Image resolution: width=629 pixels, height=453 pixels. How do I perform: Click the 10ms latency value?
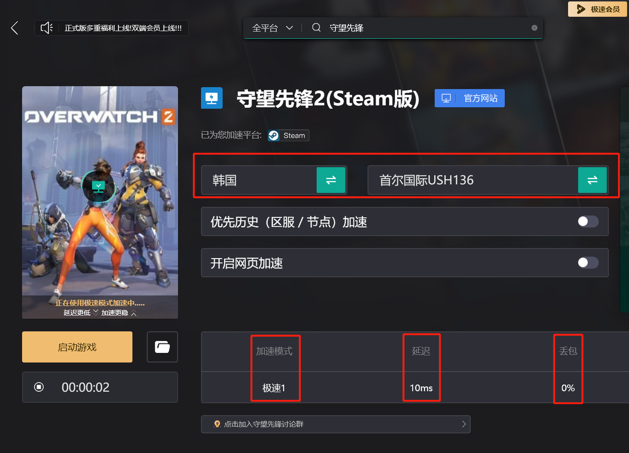[421, 388]
